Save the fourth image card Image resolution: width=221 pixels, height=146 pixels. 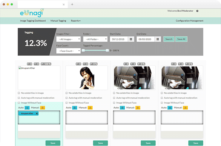[x=196, y=143]
